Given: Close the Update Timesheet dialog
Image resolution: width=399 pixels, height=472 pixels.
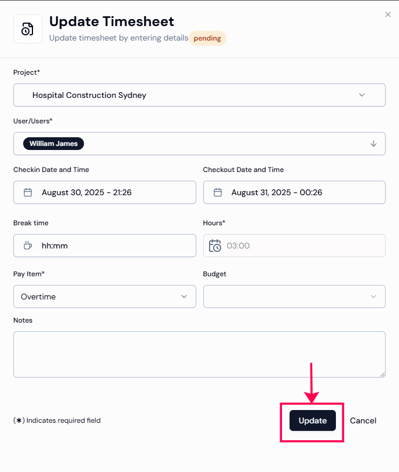Looking at the screenshot, I should (x=388, y=14).
